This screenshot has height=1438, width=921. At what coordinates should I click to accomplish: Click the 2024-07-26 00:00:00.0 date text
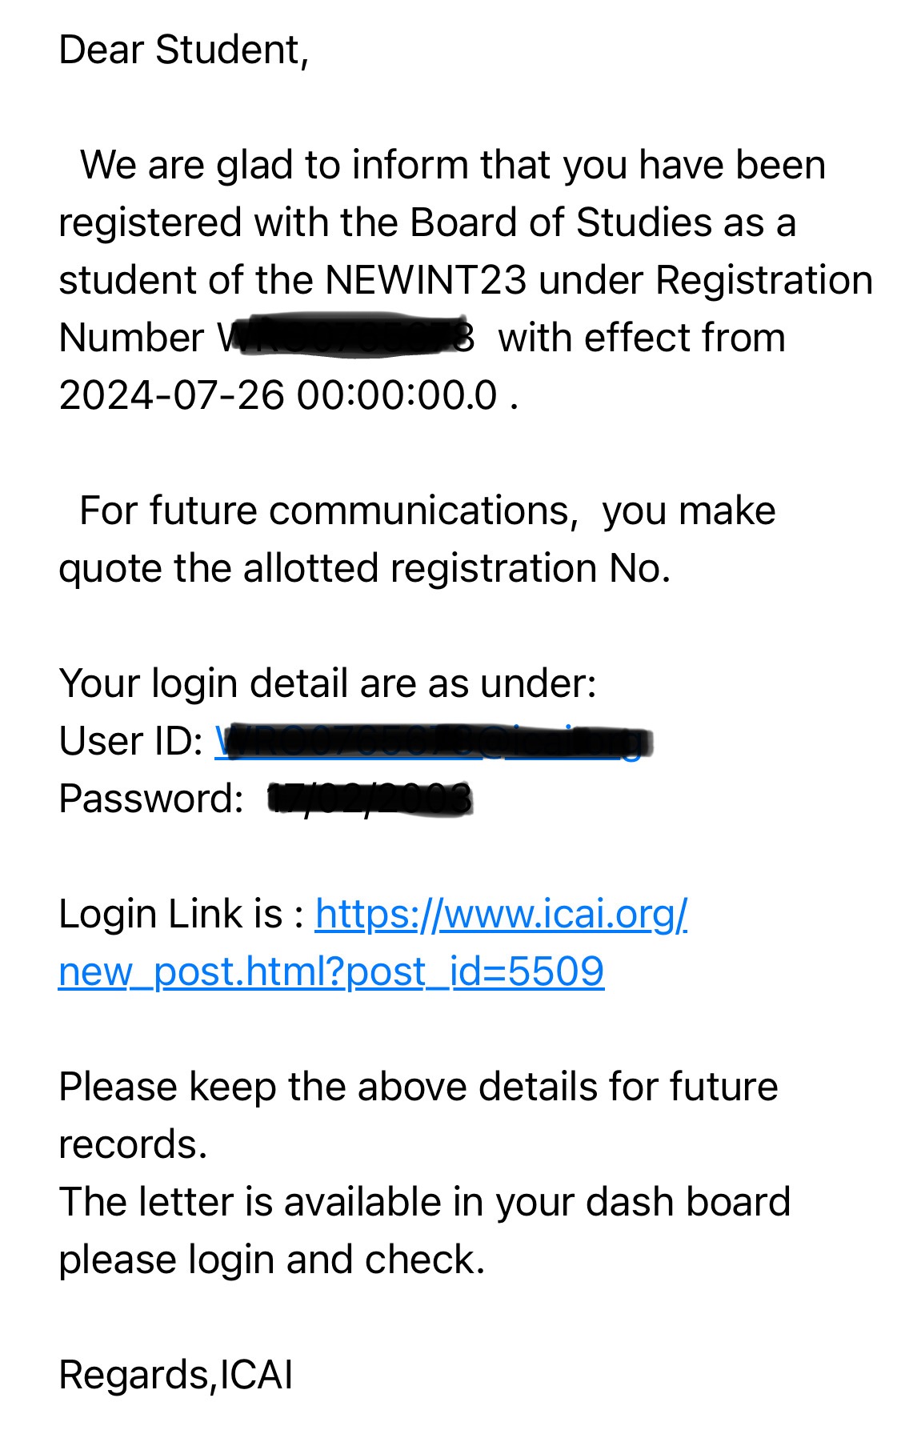click(x=278, y=395)
